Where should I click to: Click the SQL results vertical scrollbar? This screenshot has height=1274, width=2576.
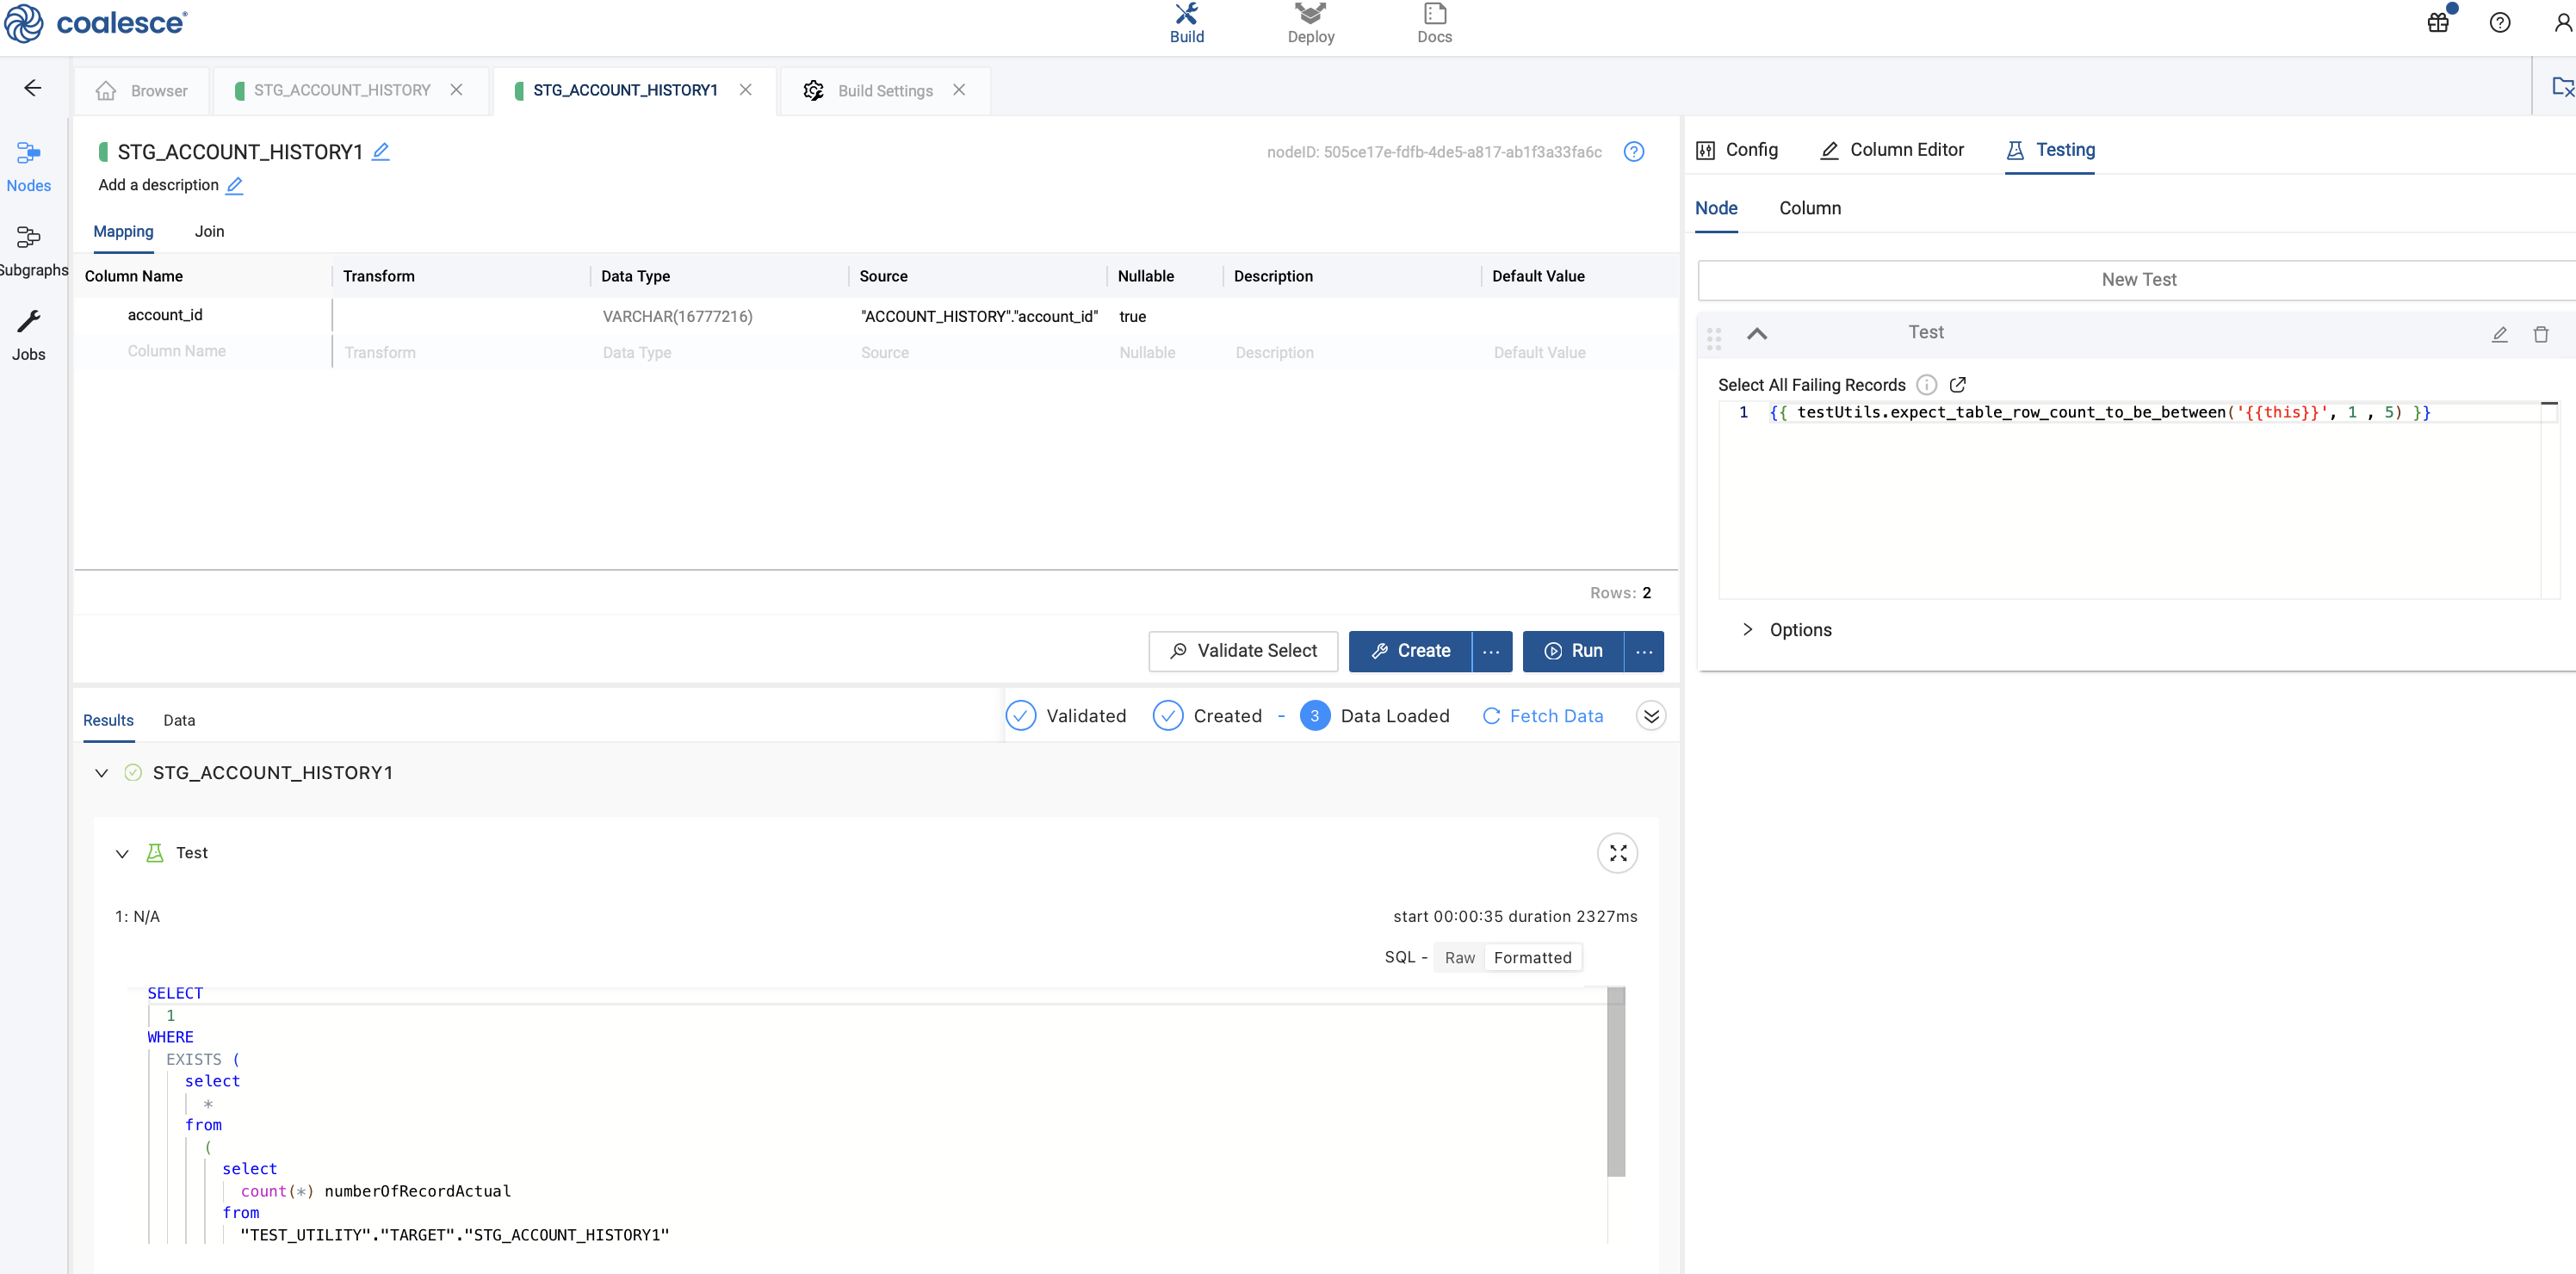coord(1615,1082)
